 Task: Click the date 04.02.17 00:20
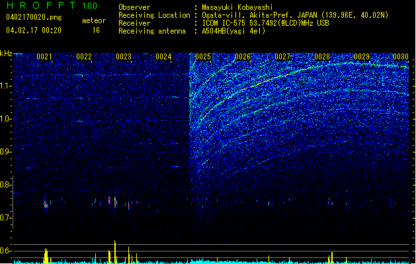click(x=34, y=30)
